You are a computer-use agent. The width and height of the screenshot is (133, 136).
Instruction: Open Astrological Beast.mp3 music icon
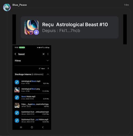(x=17, y=82)
